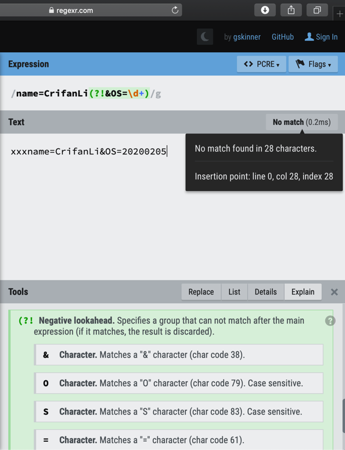Visit the GitHub link
The height and width of the screenshot is (450, 345).
click(283, 37)
